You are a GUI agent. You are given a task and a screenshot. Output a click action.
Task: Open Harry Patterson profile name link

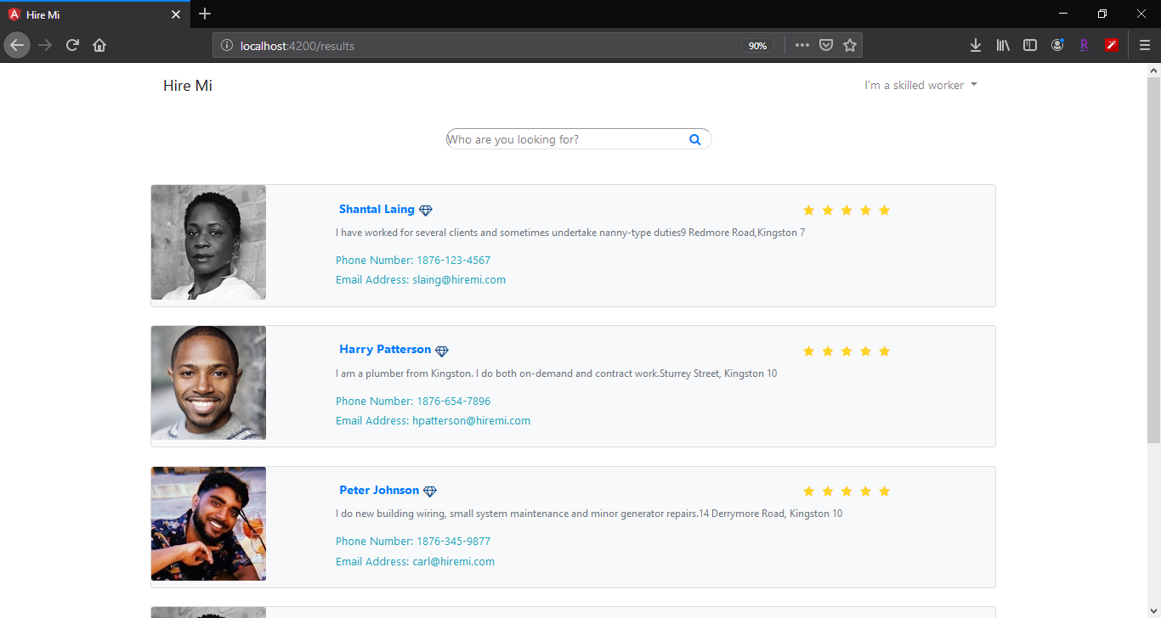[385, 349]
